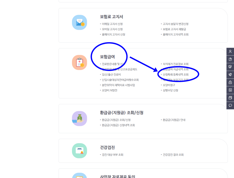Viewport: 234px width, 178px height.
Task: Open 상병수당 신청 link
Action: (170, 90)
